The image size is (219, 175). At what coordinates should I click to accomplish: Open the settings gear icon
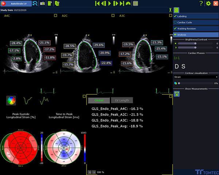208,3
